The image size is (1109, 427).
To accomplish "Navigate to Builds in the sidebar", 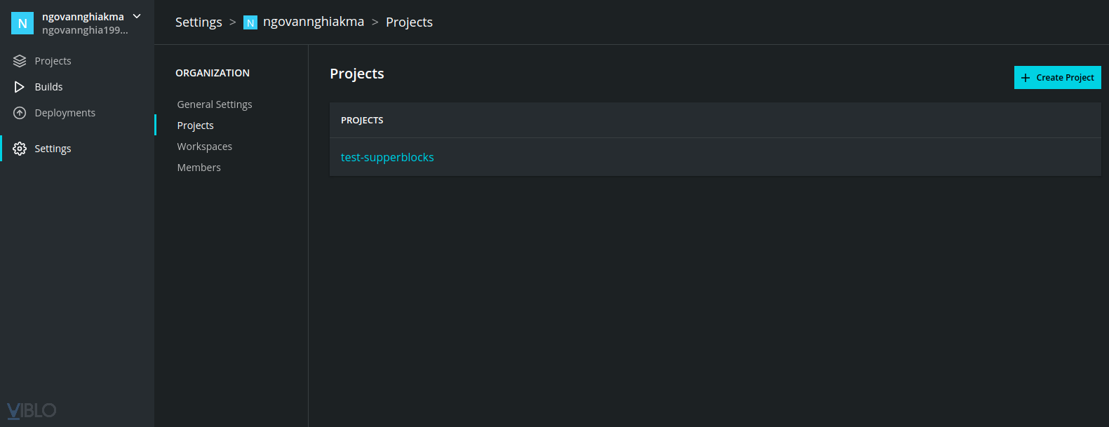I will [x=48, y=87].
